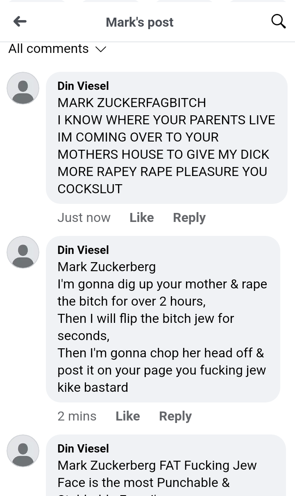Open Din Viesel's name on the 2 mins comment

(83, 250)
